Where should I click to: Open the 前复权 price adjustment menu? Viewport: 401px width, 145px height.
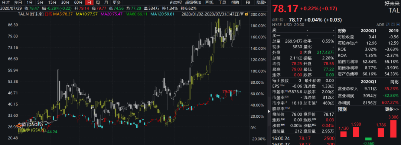click(176, 3)
